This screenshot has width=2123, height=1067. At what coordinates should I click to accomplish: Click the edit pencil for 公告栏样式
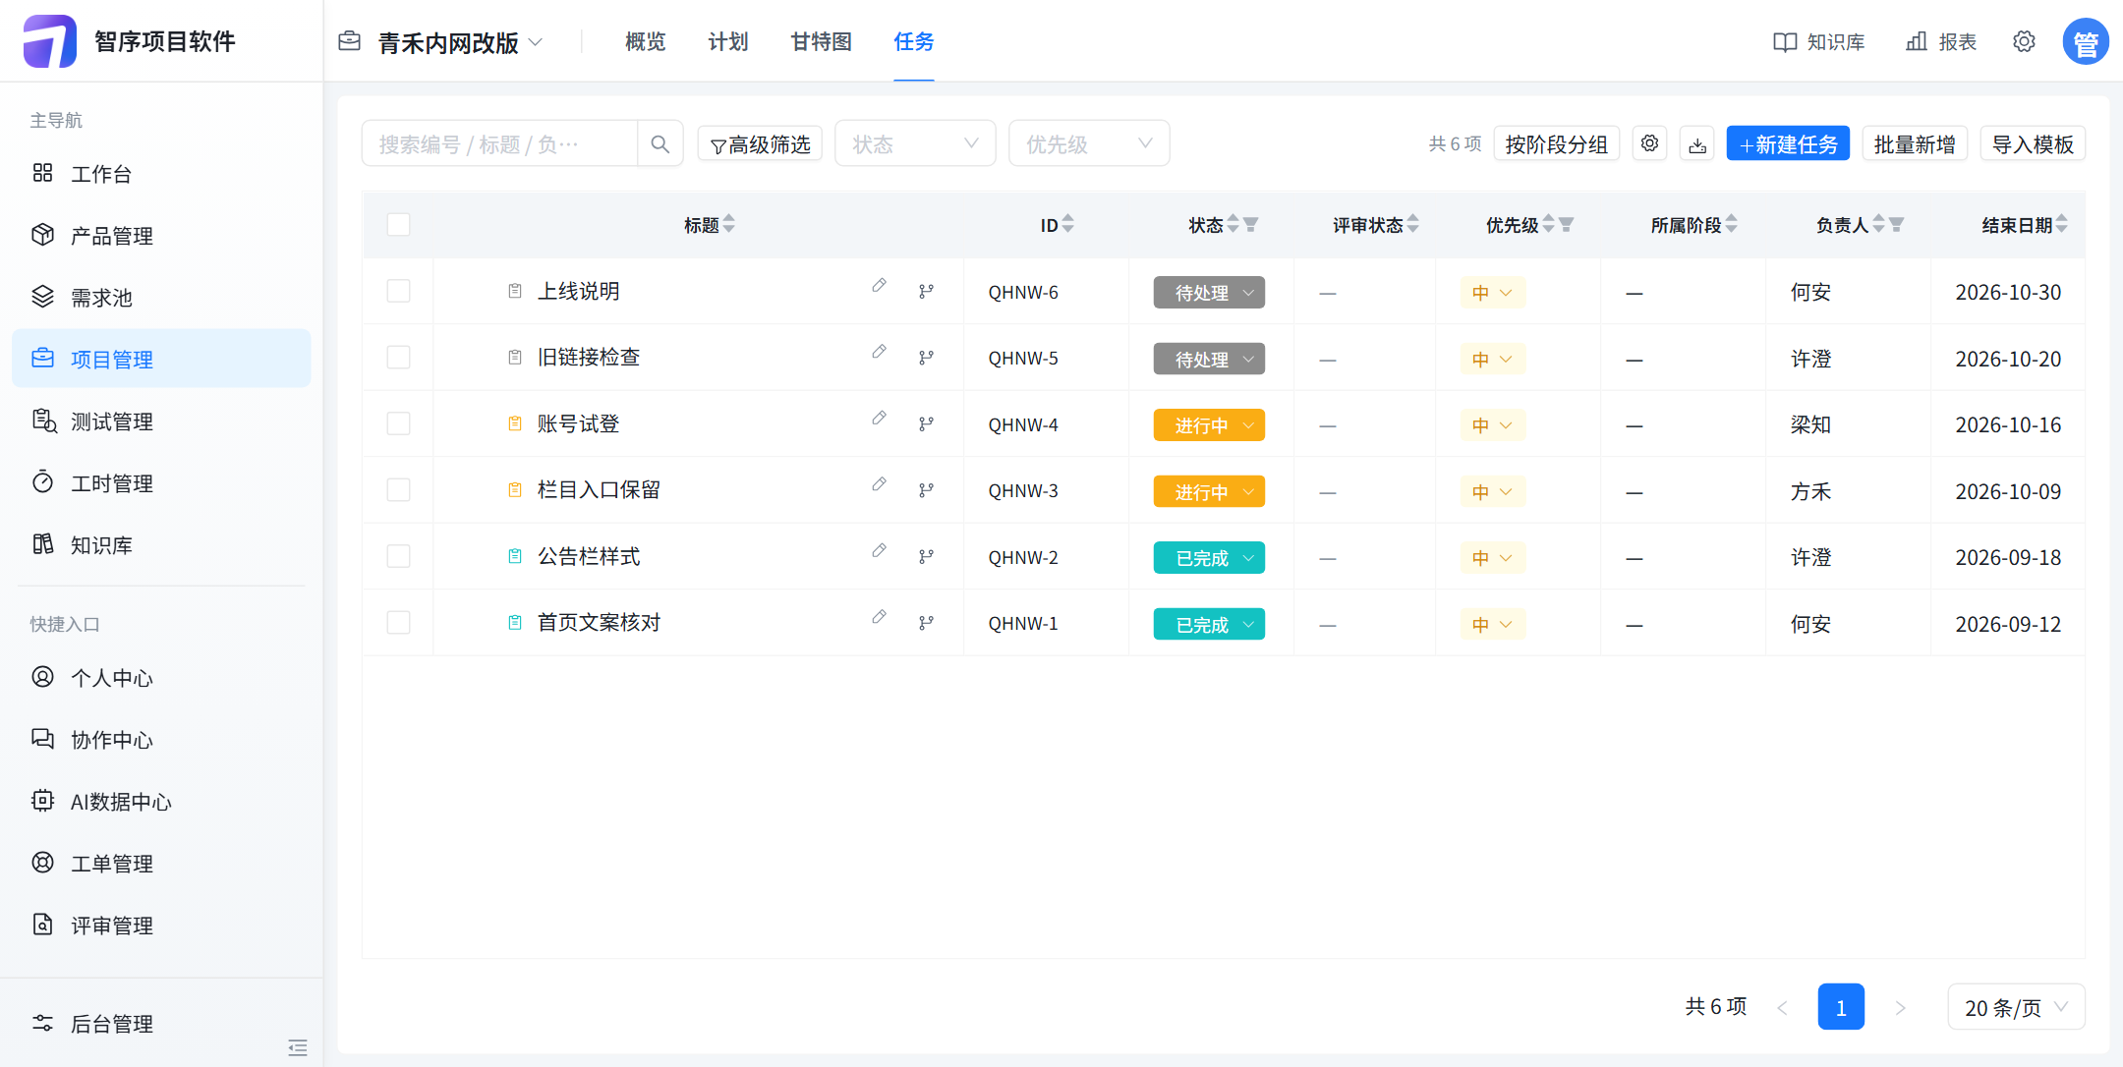879,551
